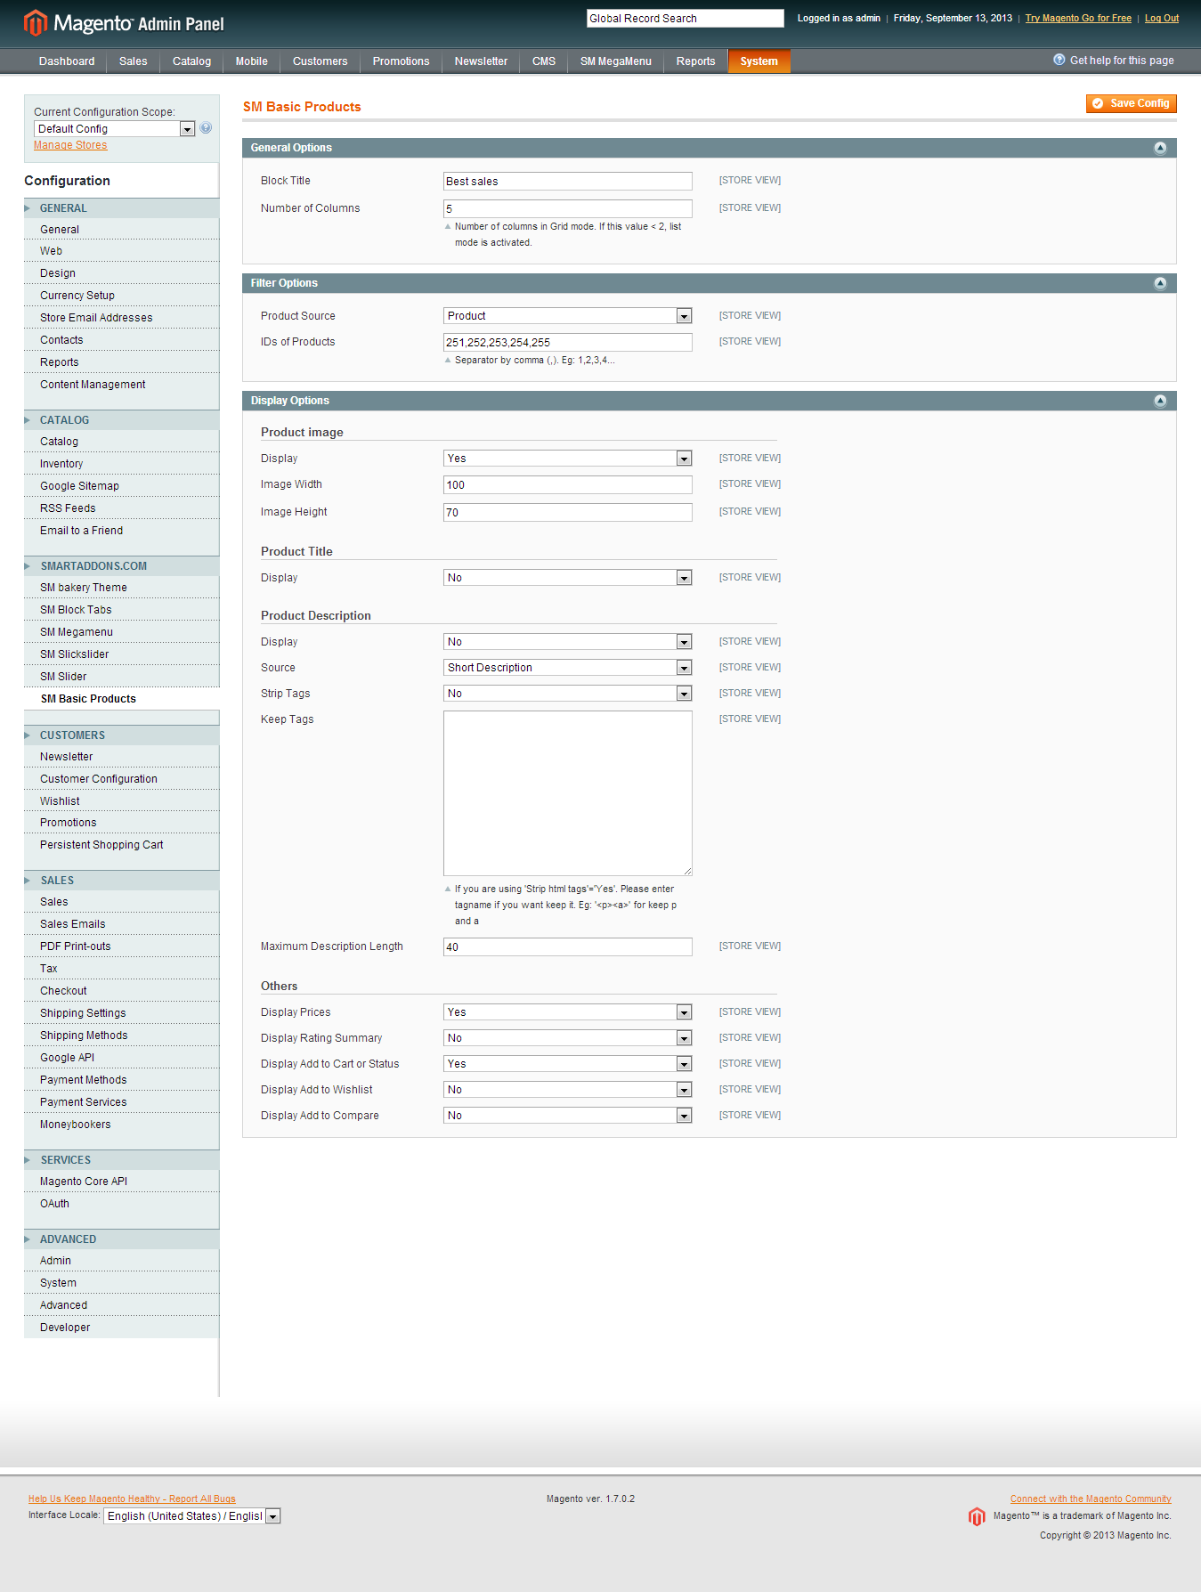Open Product Description Display dropdown

click(568, 642)
